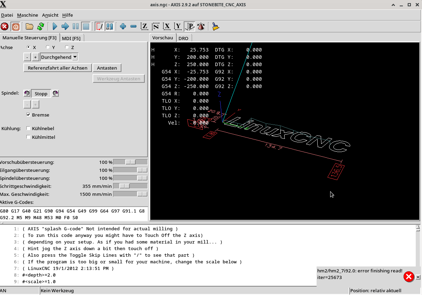Open a G-code file via folder icon
Image resolution: width=422 pixels, height=295 pixels.
pos(30,26)
